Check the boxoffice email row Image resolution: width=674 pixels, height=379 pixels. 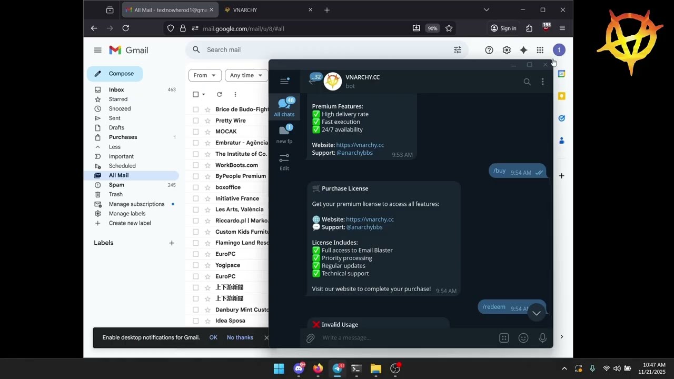[x=196, y=187]
